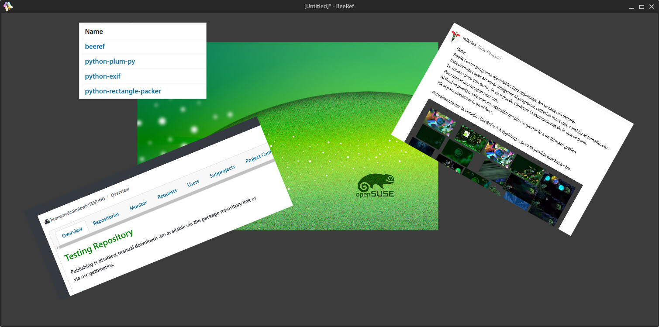Click the mikrios avatar icon in forum post
The width and height of the screenshot is (659, 327).
pyautogui.click(x=455, y=37)
